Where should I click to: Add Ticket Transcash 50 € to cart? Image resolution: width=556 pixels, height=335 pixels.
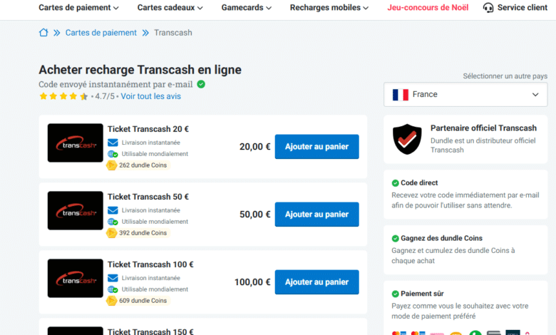[x=316, y=214]
